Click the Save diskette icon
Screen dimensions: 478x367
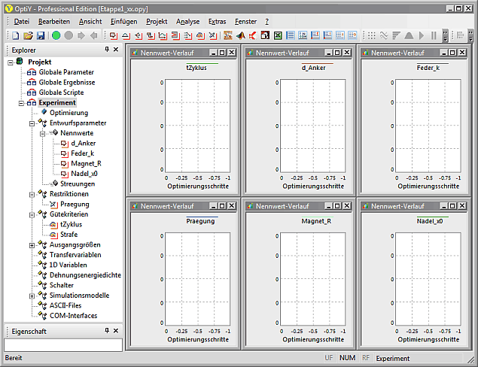coord(39,35)
